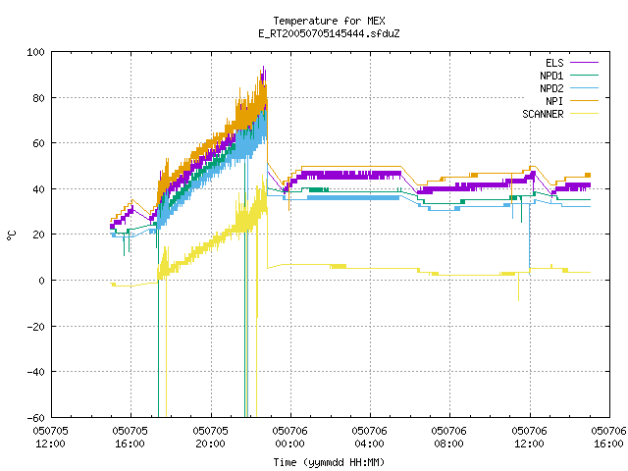Click the chart title 'Temperature for MEX'

[329, 21]
